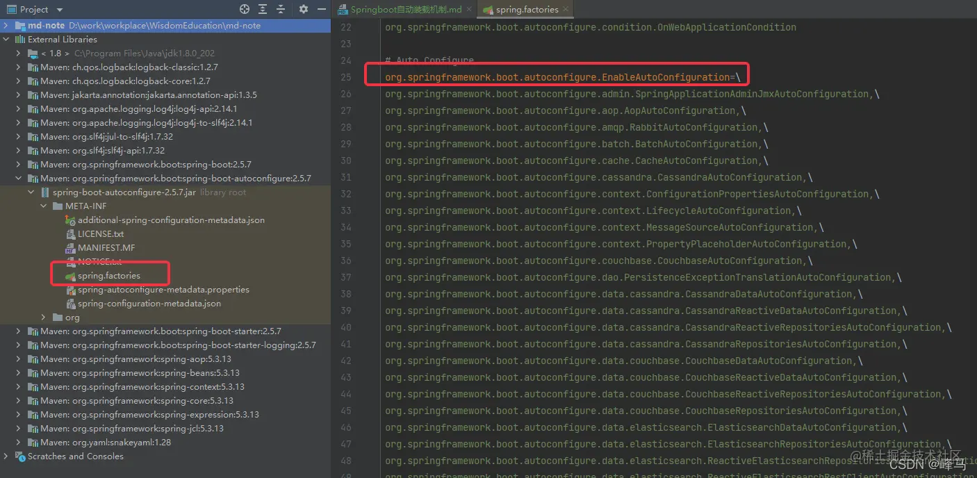Select Maven spring-context:5.3.13 row
Screen dimensions: 977x478
165,387
